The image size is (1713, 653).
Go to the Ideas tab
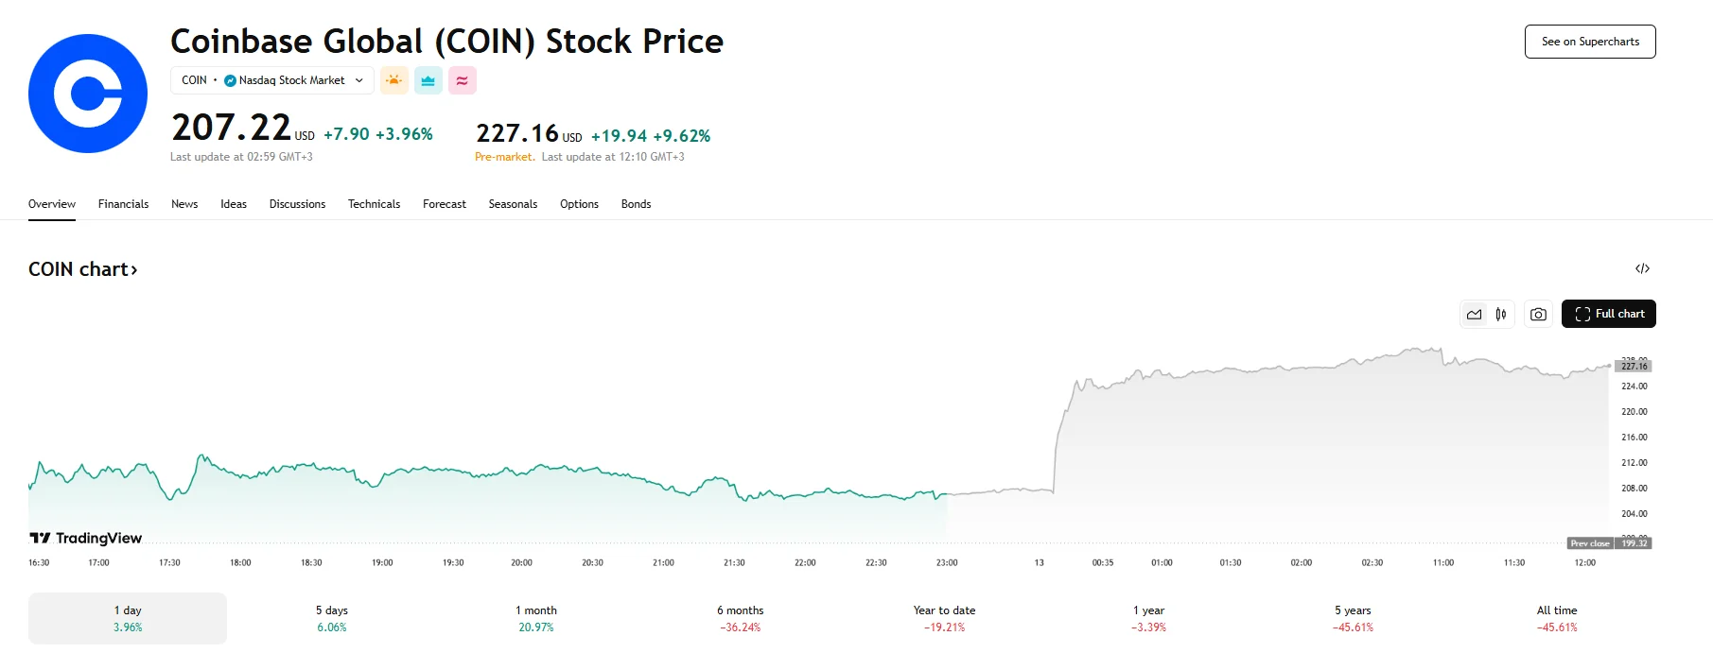point(234,204)
